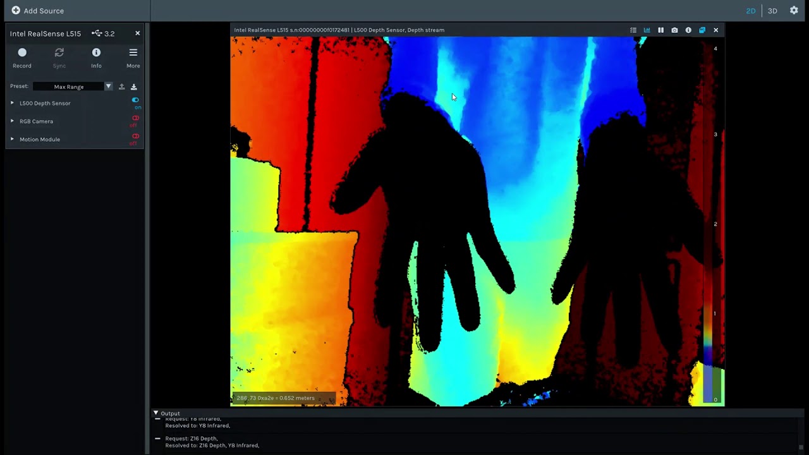Click the blue window-stack icon of depth stream

coord(702,30)
